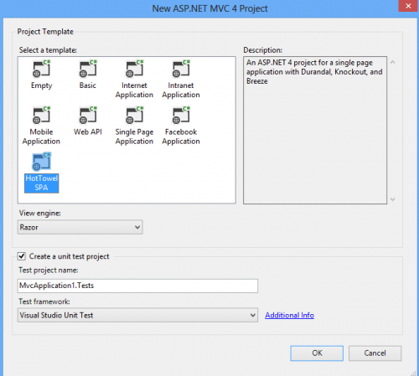The image size is (419, 376).
Task: Pick the Mobile Application template icon
Action: tap(42, 116)
